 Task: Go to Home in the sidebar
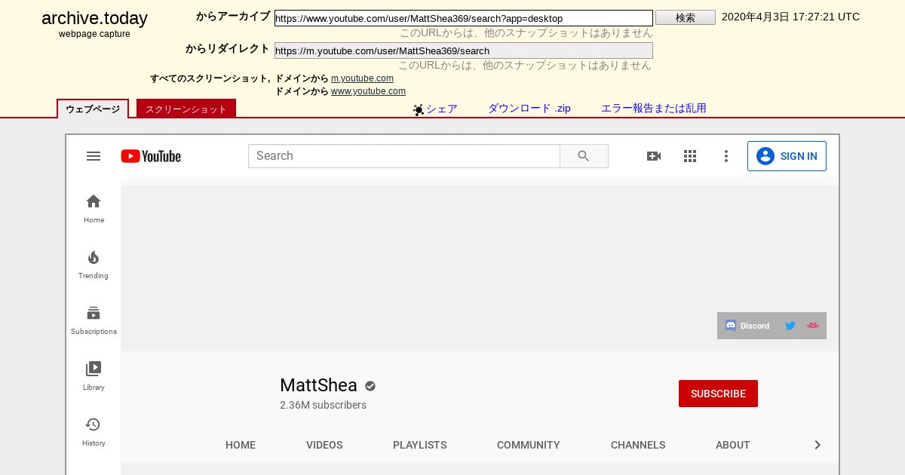click(x=94, y=209)
